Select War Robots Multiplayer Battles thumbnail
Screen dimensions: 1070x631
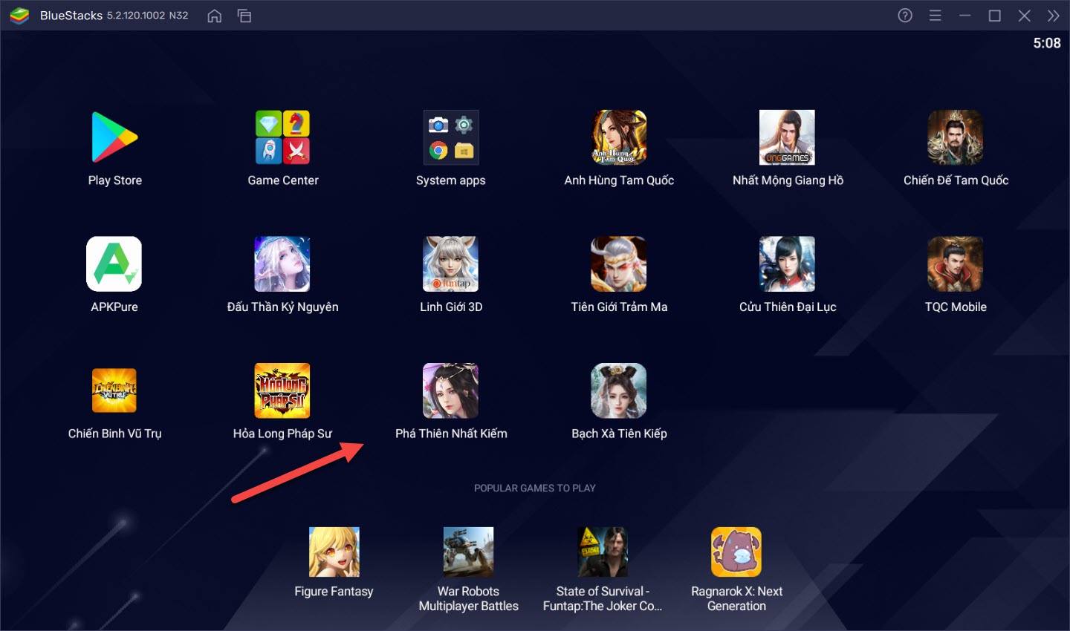[x=468, y=552]
